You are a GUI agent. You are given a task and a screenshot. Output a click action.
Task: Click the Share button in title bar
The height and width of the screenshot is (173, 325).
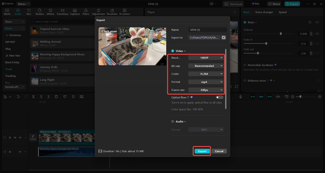coord(274,4)
